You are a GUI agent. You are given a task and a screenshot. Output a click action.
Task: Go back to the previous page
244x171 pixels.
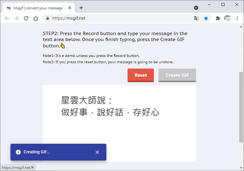[x=7, y=18]
